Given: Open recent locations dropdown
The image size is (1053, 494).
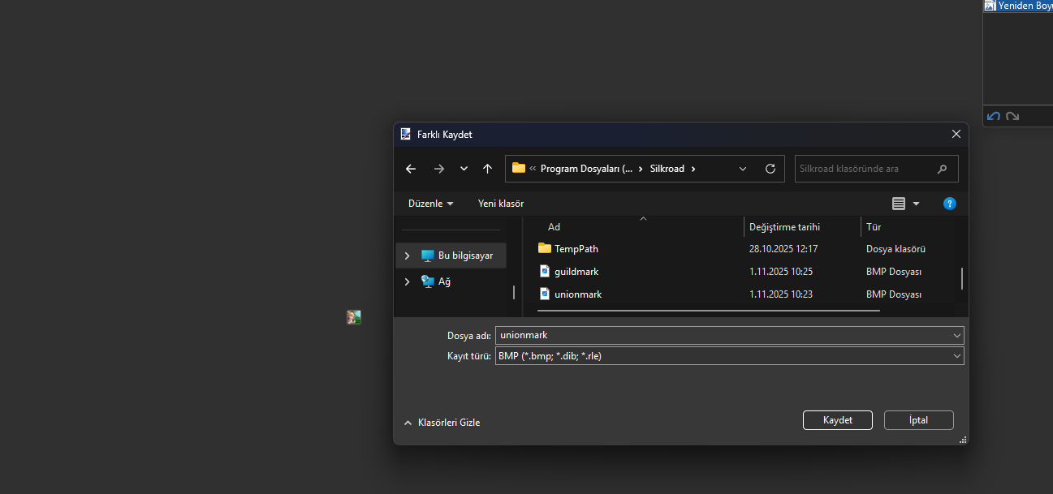Looking at the screenshot, I should coord(464,169).
